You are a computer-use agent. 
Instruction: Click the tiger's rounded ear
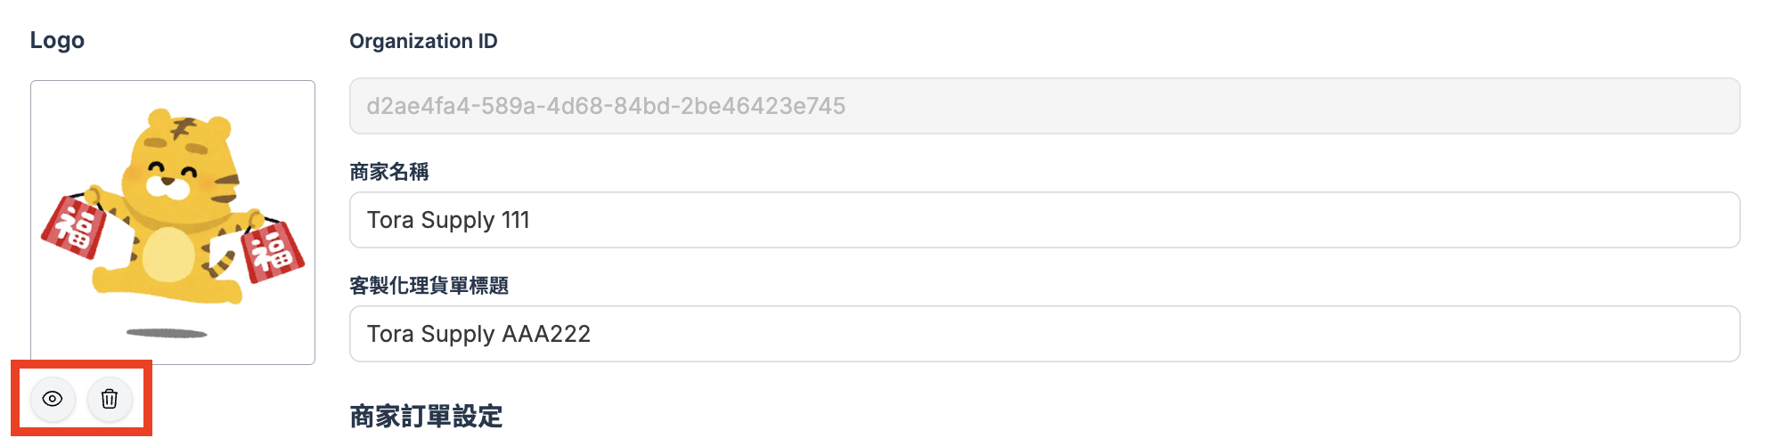(x=160, y=118)
